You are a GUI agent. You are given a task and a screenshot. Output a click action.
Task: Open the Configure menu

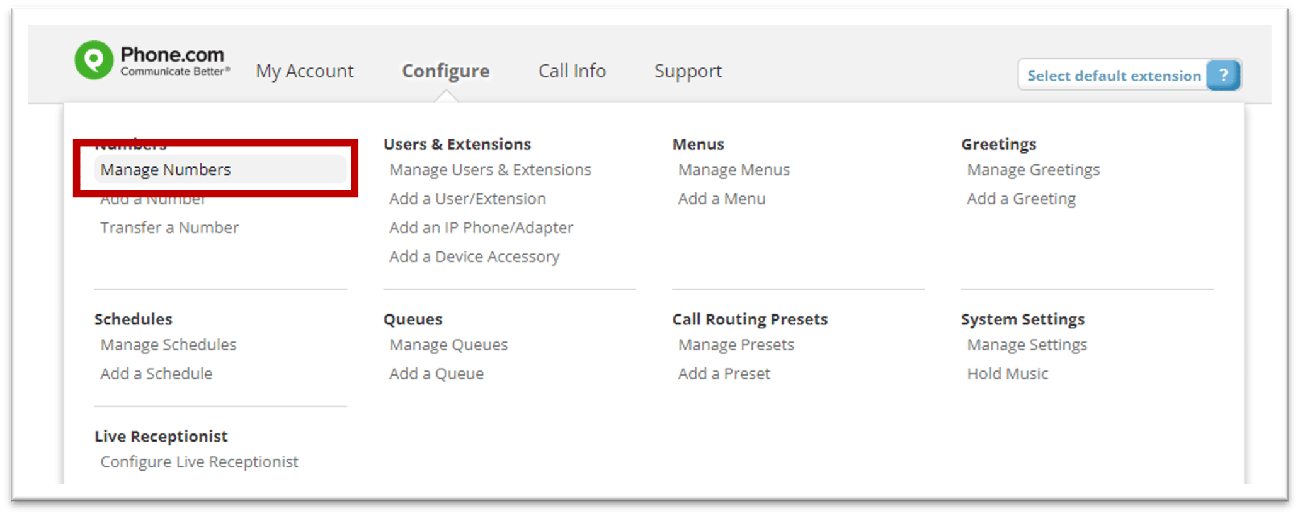pos(446,71)
